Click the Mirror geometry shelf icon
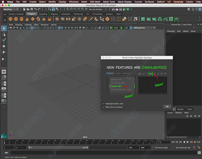The height and width of the screenshot is (159, 202). click(68, 19)
